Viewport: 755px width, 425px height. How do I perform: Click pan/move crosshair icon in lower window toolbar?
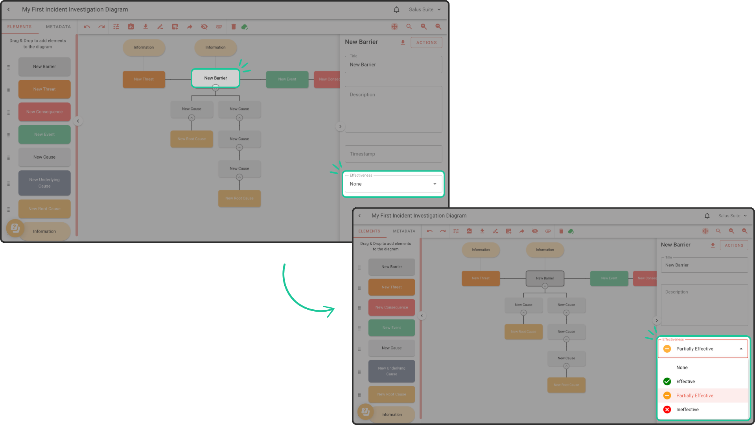pos(705,231)
